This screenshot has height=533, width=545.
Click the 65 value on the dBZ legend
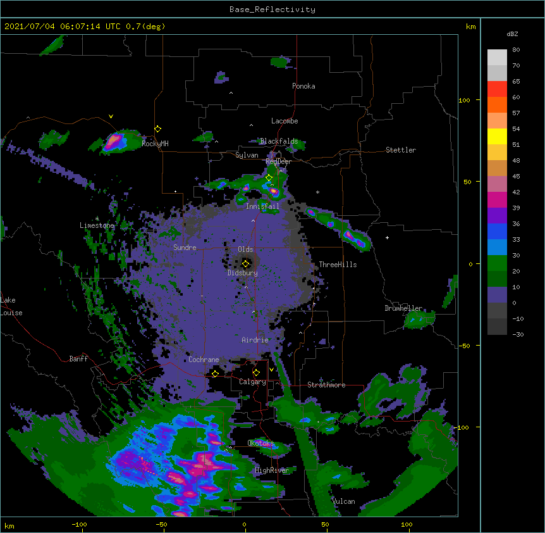pos(516,82)
